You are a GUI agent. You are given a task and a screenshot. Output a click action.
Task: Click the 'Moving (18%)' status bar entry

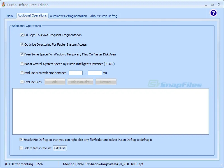pos(73,164)
